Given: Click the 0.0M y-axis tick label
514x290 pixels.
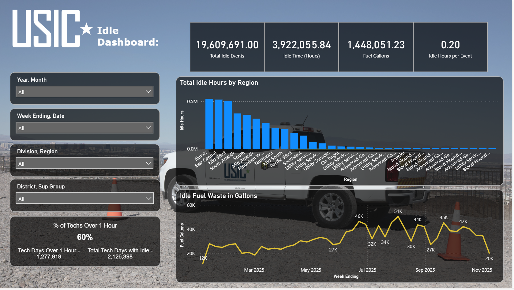Looking at the screenshot, I should pos(192,149).
